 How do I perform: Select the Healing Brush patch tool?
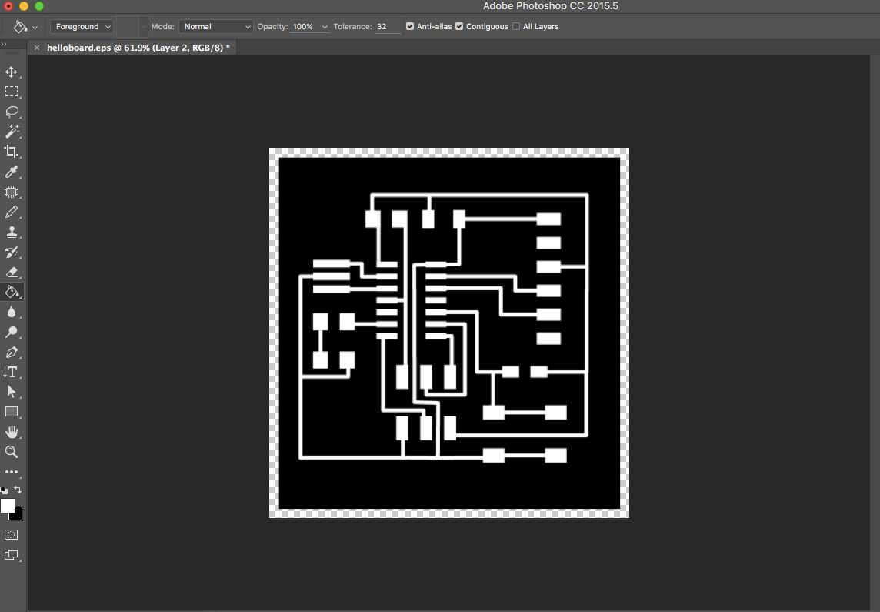click(12, 192)
